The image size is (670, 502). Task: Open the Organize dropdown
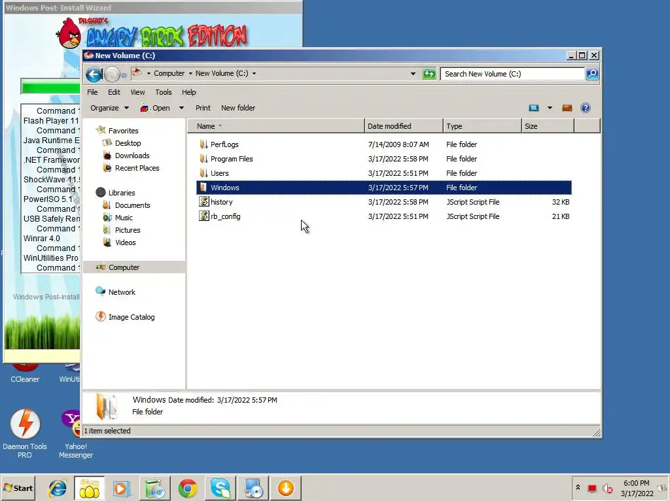pyautogui.click(x=109, y=108)
